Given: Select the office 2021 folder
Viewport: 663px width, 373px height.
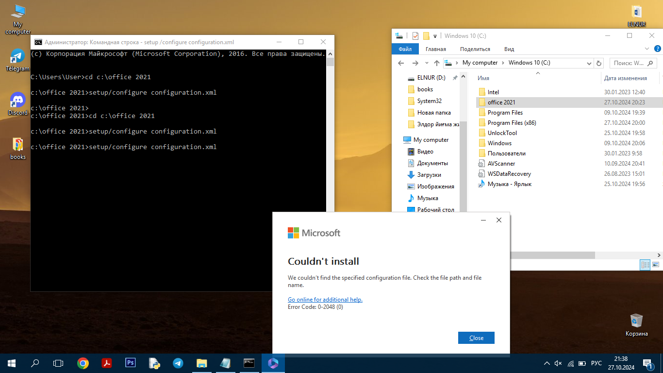Looking at the screenshot, I should [x=501, y=102].
